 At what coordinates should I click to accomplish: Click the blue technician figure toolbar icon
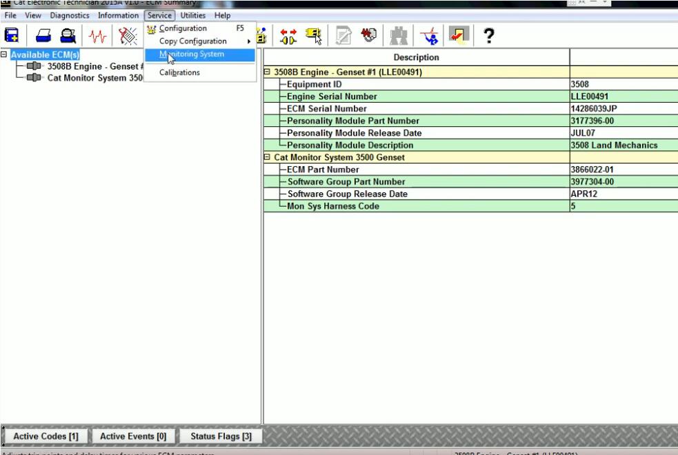coord(429,36)
